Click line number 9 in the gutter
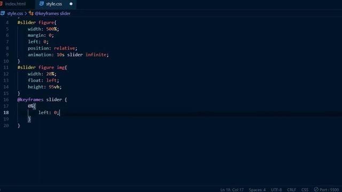342x192 pixels. coord(7,54)
